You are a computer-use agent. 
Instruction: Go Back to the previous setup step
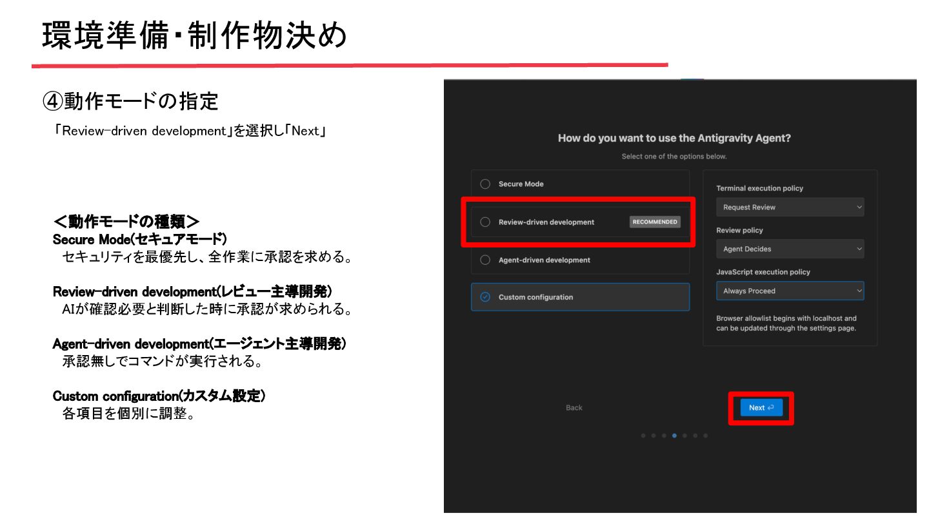click(x=574, y=408)
